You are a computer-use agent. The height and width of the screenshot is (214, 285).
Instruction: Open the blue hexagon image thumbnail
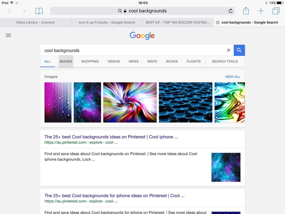click(186, 102)
